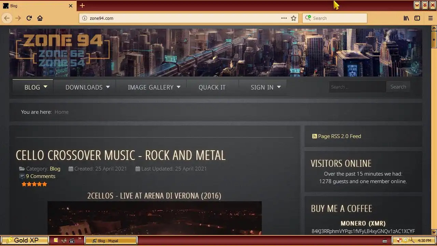This screenshot has width=437, height=246.
Task: Open page actions three-dot menu
Action: tap(284, 18)
